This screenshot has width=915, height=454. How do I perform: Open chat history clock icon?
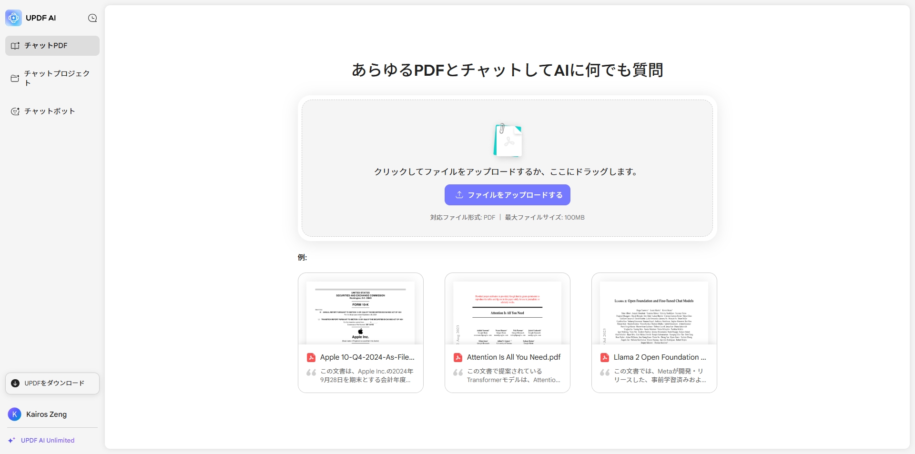point(92,18)
